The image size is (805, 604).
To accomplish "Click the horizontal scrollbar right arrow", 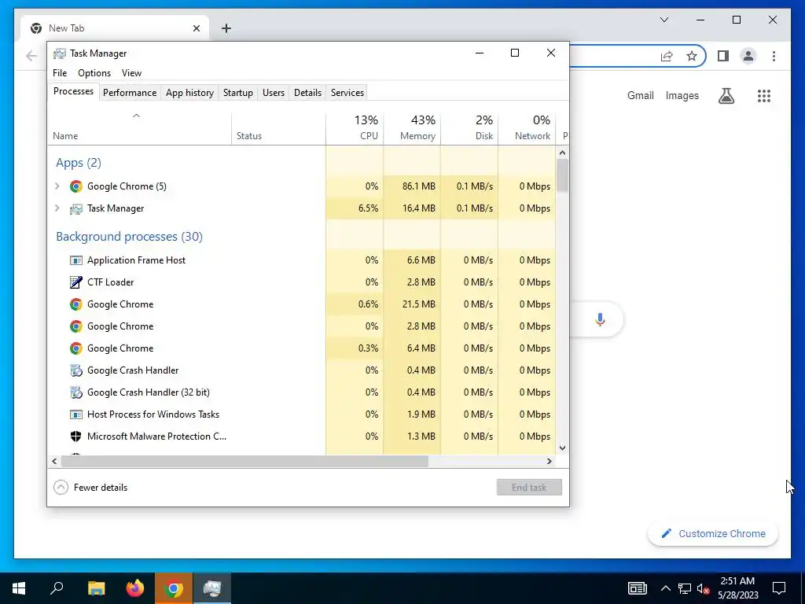I will [550, 461].
